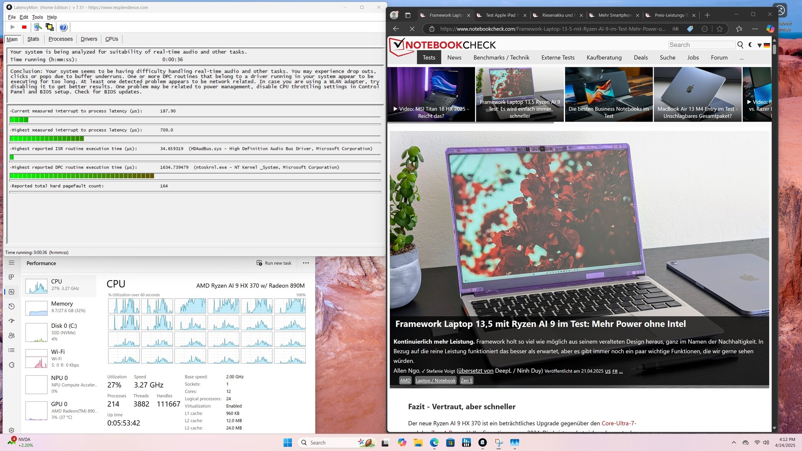802x451 pixels.
Task: Click the Notebookcheck Search input field
Action: (701, 45)
